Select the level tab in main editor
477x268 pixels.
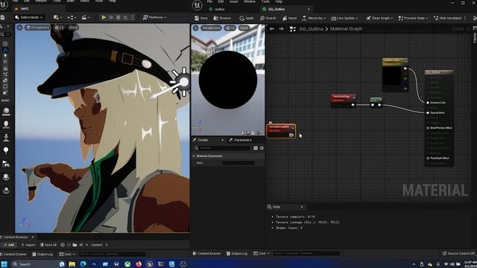(x=25, y=8)
